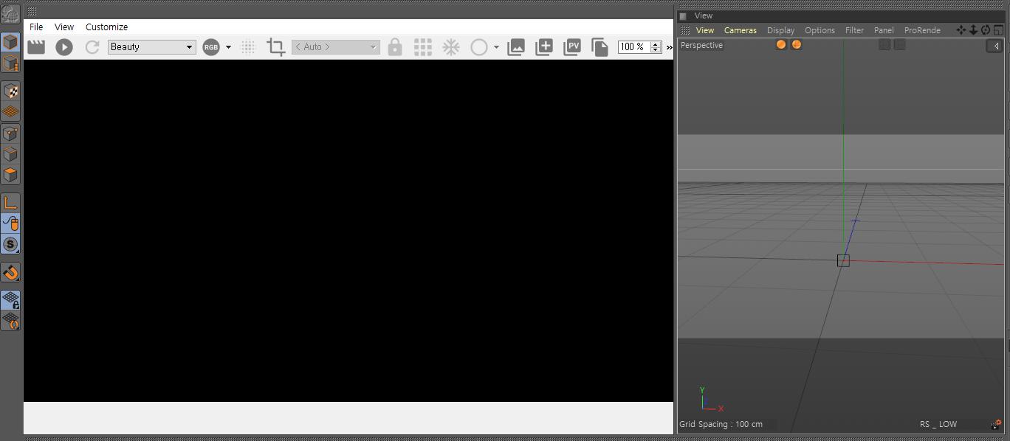This screenshot has height=441, width=1010.
Task: Open the Options menu
Action: [820, 30]
